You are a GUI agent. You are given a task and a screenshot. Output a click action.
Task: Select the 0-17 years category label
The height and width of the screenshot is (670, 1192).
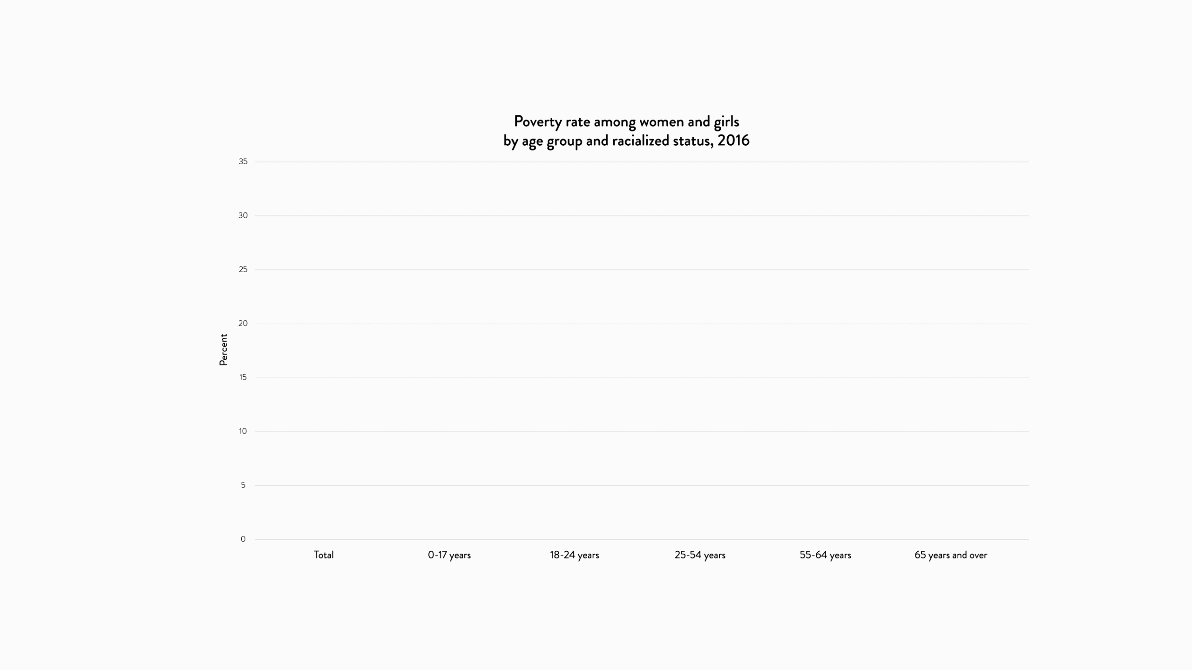[x=449, y=555]
